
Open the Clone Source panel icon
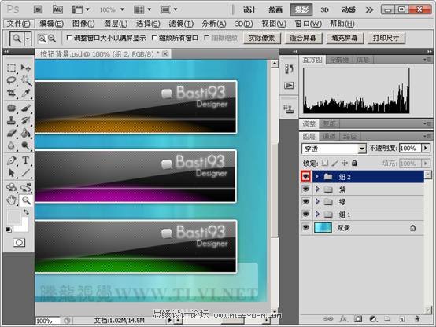pos(289,108)
